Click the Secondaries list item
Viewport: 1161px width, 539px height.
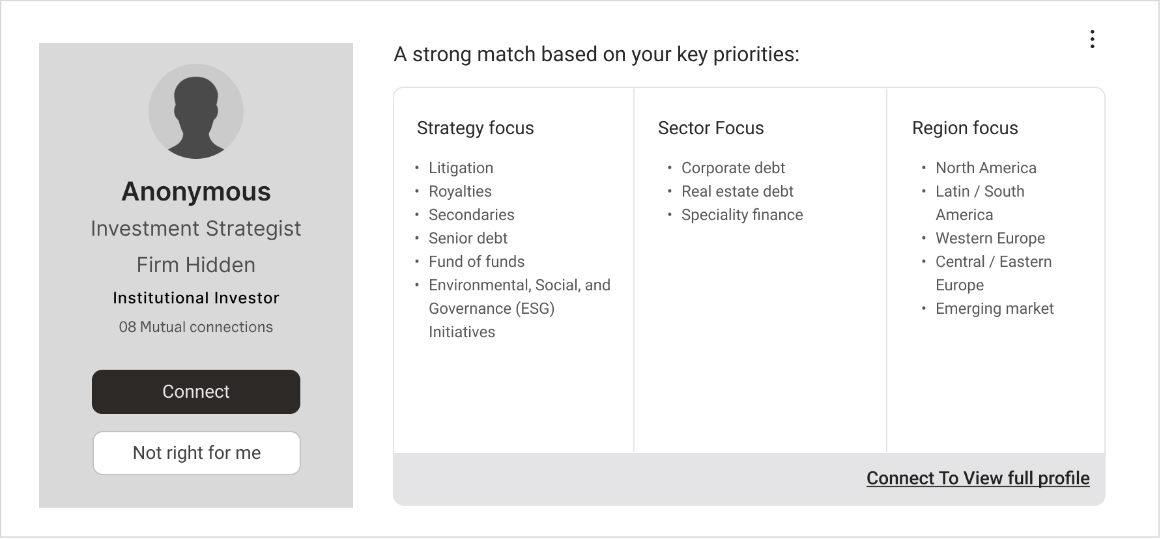471,215
